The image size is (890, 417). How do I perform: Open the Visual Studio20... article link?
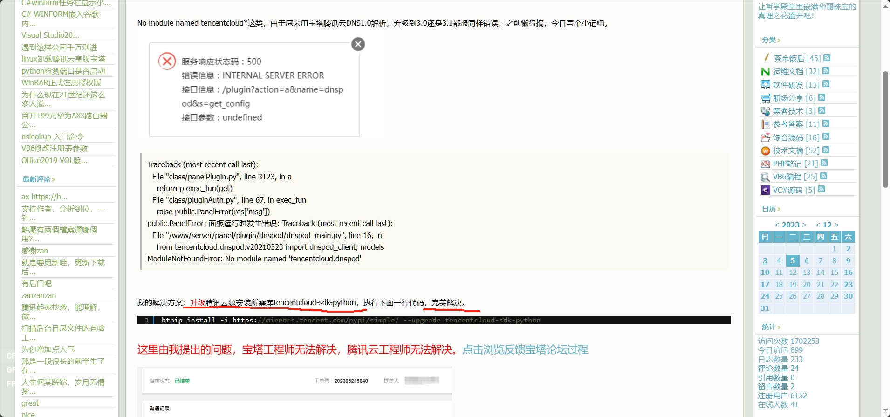50,35
